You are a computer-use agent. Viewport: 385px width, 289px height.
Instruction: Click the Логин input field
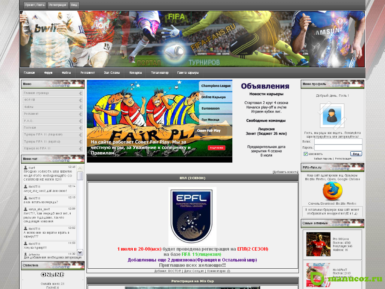coord(338,141)
